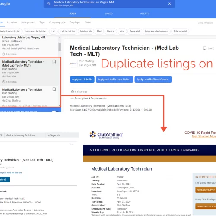Click Apply on Health Jobs Nationwide button
The height and width of the screenshot is (216, 216).
coord(114,79)
